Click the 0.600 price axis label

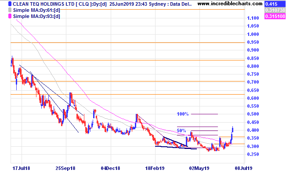tap(253, 98)
